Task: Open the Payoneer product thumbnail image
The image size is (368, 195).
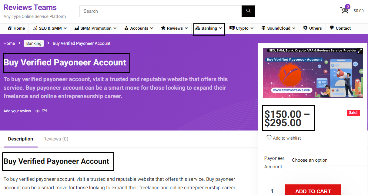Action: coord(313,73)
